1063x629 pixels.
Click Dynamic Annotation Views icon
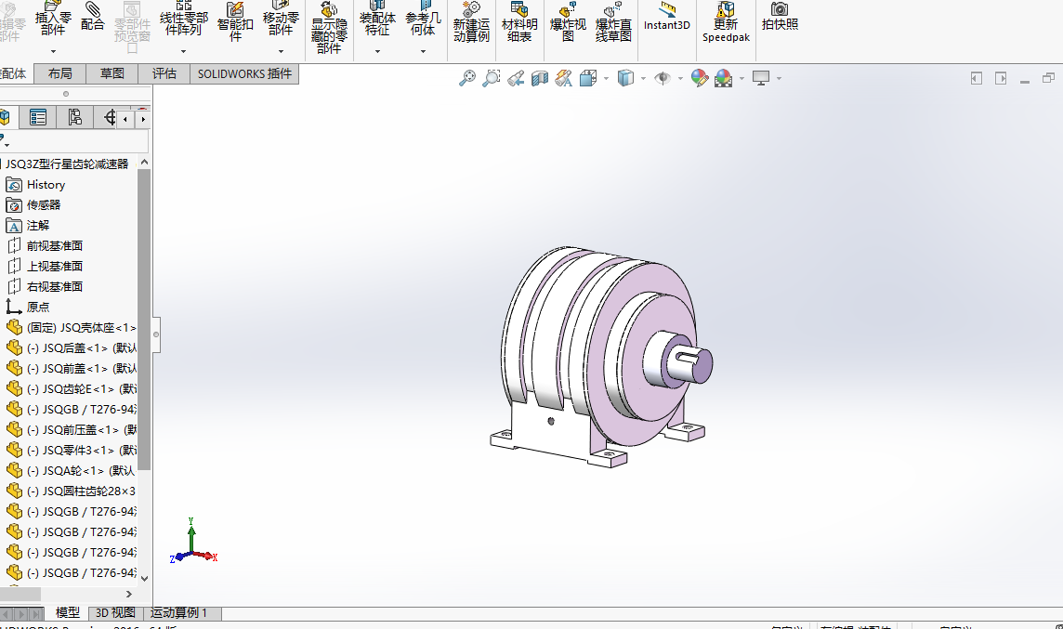coord(563,78)
